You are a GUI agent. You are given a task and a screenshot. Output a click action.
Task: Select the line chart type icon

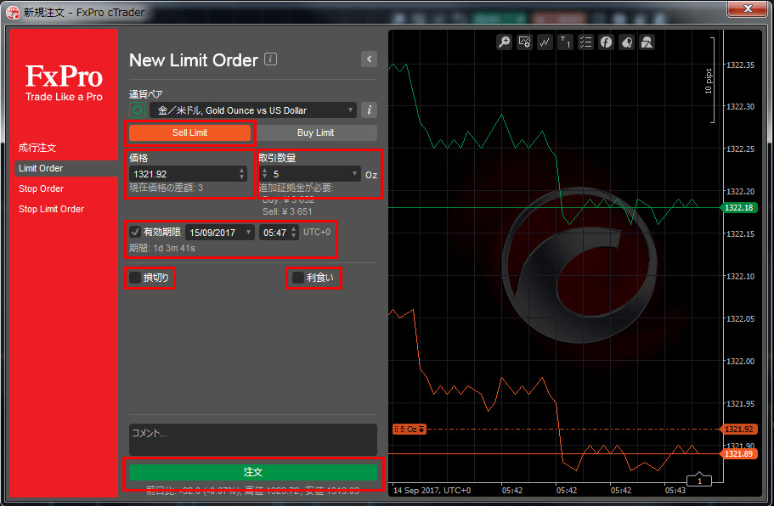click(545, 42)
